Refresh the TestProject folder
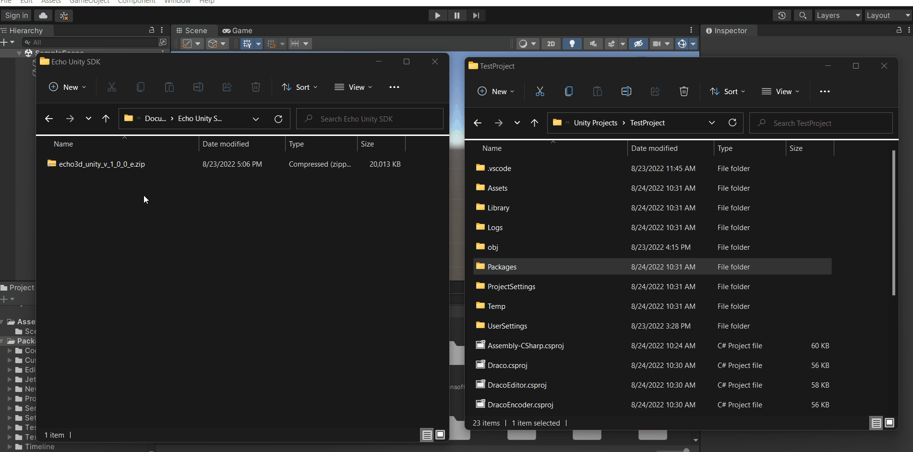 pyautogui.click(x=733, y=123)
